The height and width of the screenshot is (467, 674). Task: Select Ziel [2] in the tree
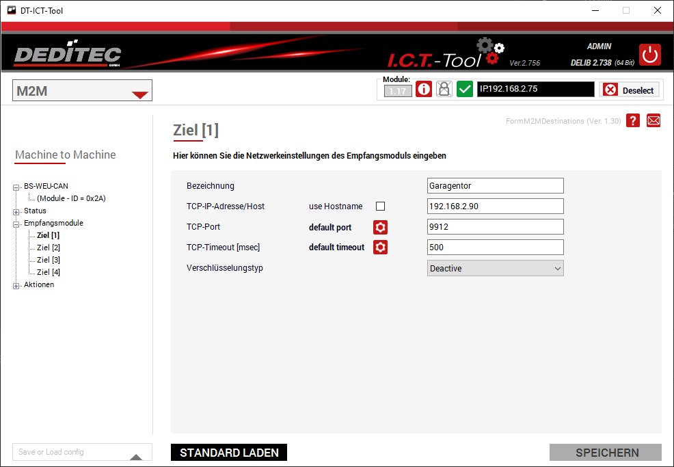pos(49,248)
